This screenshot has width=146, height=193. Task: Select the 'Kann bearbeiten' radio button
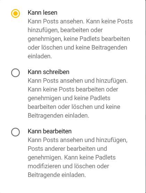click(x=15, y=132)
